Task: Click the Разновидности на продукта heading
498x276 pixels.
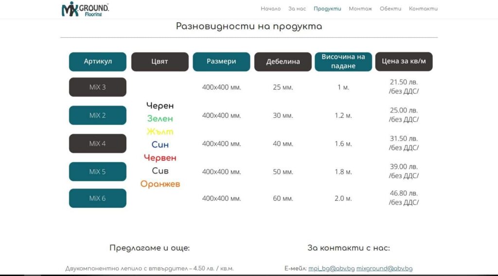Action: (249, 26)
